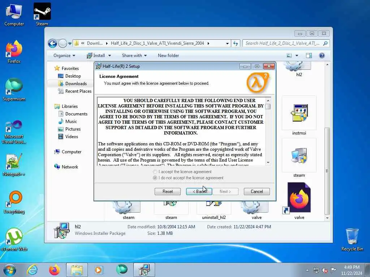Open Windows Media Player from taskbar
This screenshot has width=370, height=277.
click(99, 270)
